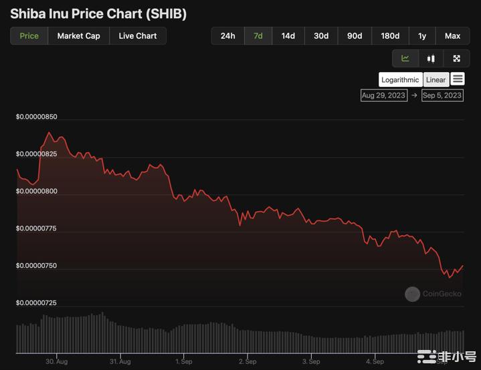Toggle Linear scale
481x370 pixels.
tap(436, 79)
